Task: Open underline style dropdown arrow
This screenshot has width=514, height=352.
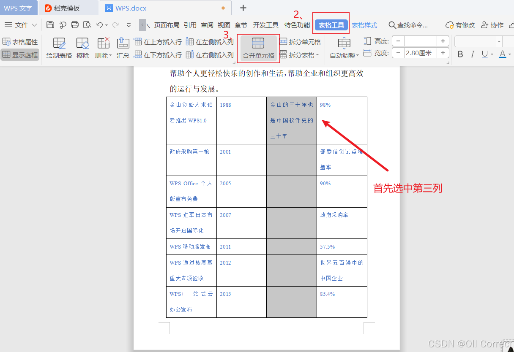Action: coord(492,54)
